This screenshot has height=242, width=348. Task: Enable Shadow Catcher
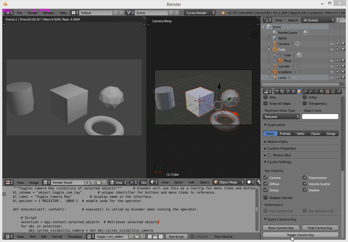(266, 198)
